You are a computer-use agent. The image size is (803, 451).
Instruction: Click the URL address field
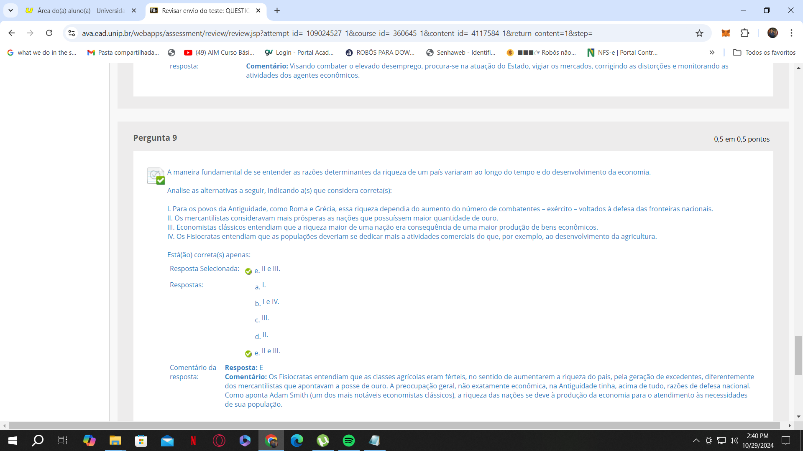pos(337,33)
